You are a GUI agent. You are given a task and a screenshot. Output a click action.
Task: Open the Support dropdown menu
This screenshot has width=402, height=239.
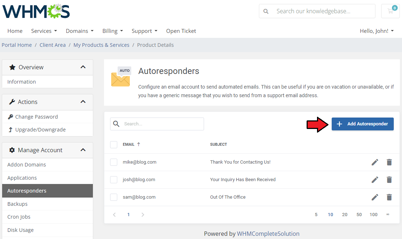pos(145,31)
